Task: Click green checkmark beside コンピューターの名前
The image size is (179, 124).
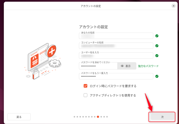Action: 157,46
